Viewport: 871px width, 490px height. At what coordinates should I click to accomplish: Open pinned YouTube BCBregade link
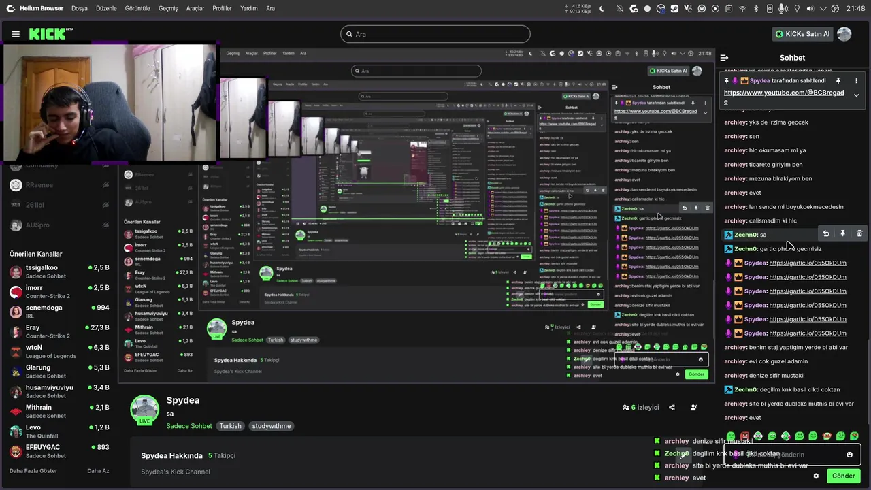784,97
